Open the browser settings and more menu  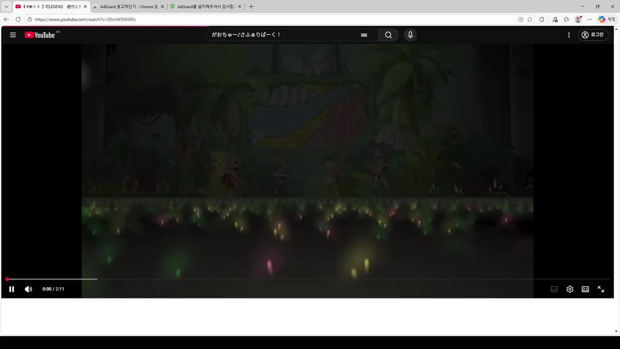pyautogui.click(x=589, y=19)
